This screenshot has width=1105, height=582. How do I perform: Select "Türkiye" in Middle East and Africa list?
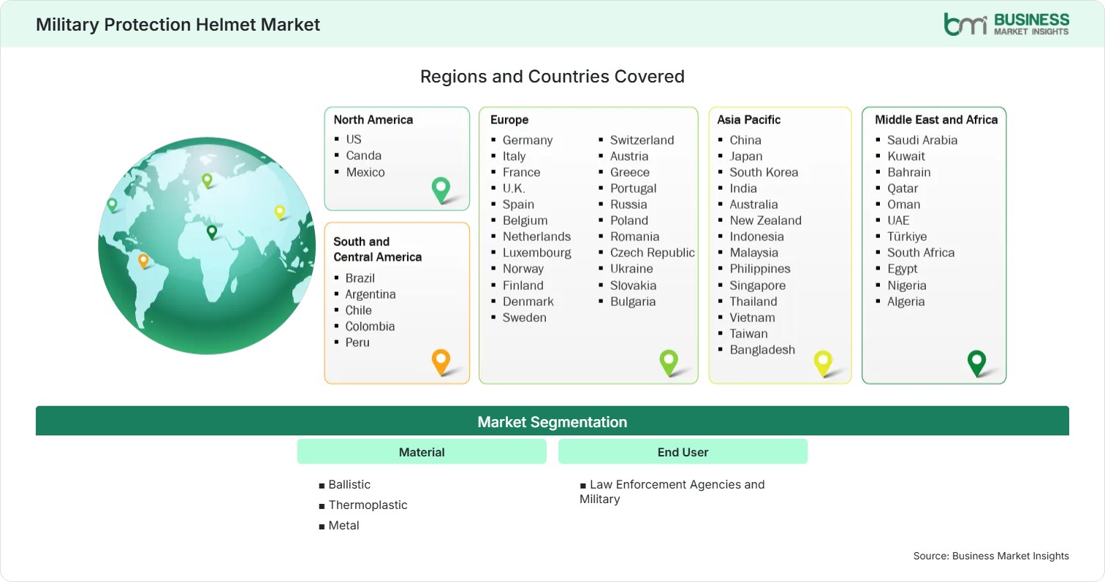907,236
